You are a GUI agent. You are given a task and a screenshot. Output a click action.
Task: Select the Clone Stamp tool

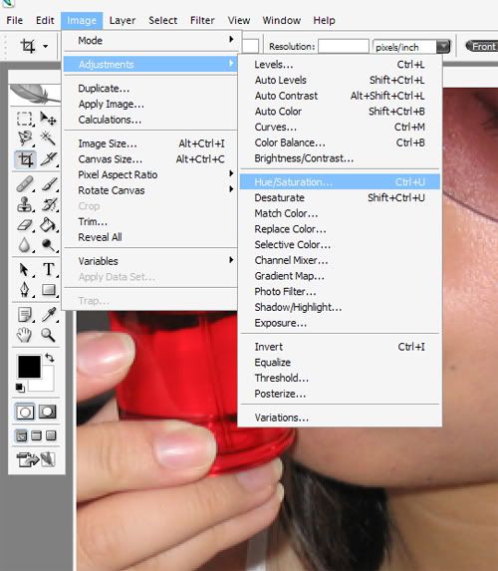coord(24,204)
